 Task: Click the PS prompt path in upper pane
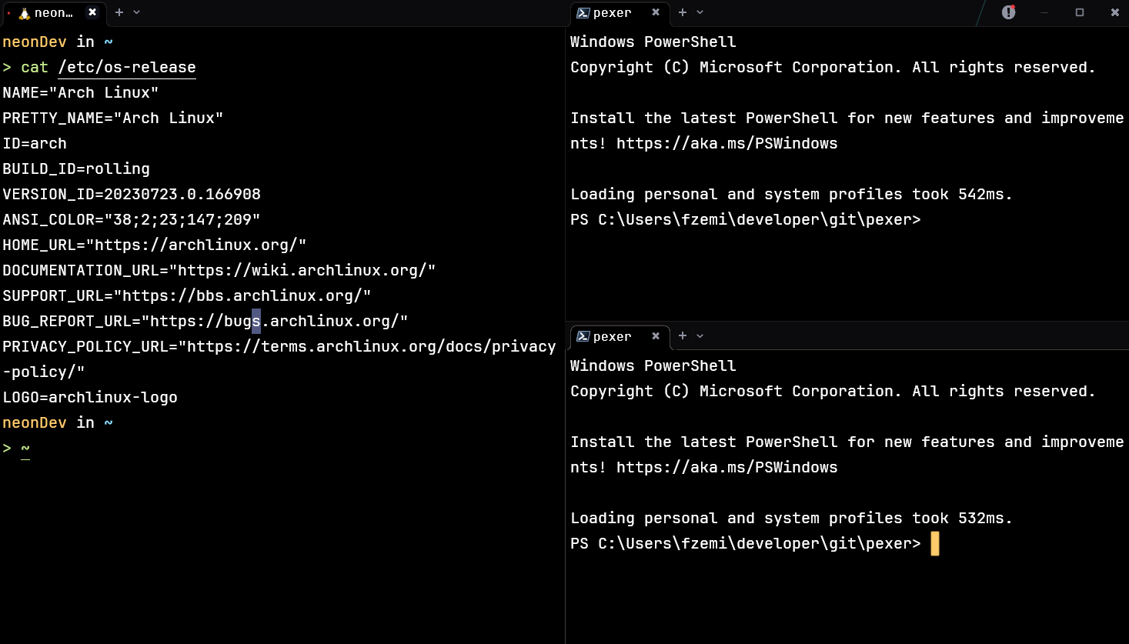tap(759, 220)
